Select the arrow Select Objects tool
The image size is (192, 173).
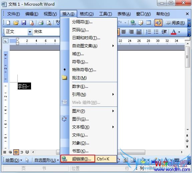27,160
